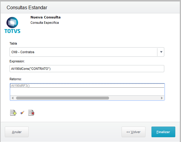The image size is (181, 142).
Task: Click the add return item icon
Action: click(x=13, y=113)
